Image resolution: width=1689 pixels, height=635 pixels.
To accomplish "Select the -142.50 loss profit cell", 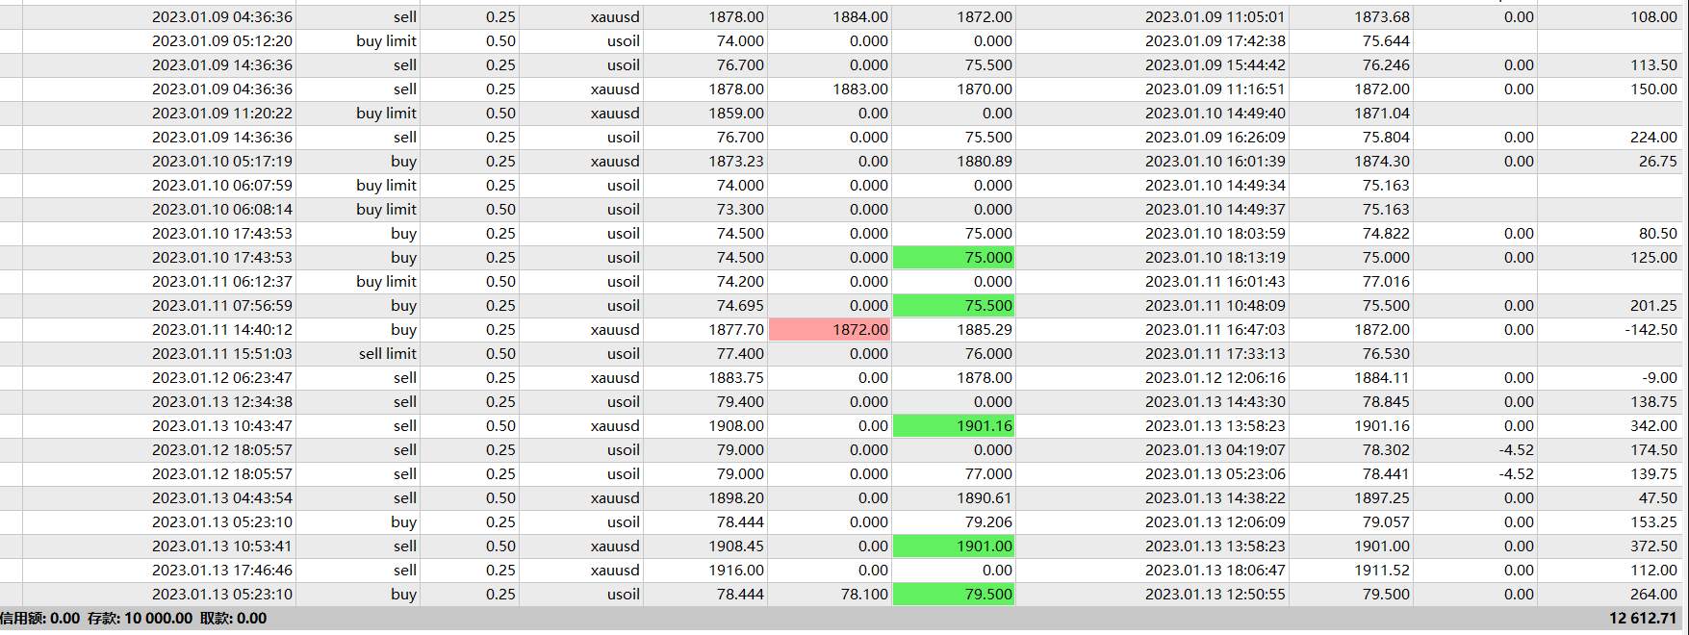I will [1651, 330].
